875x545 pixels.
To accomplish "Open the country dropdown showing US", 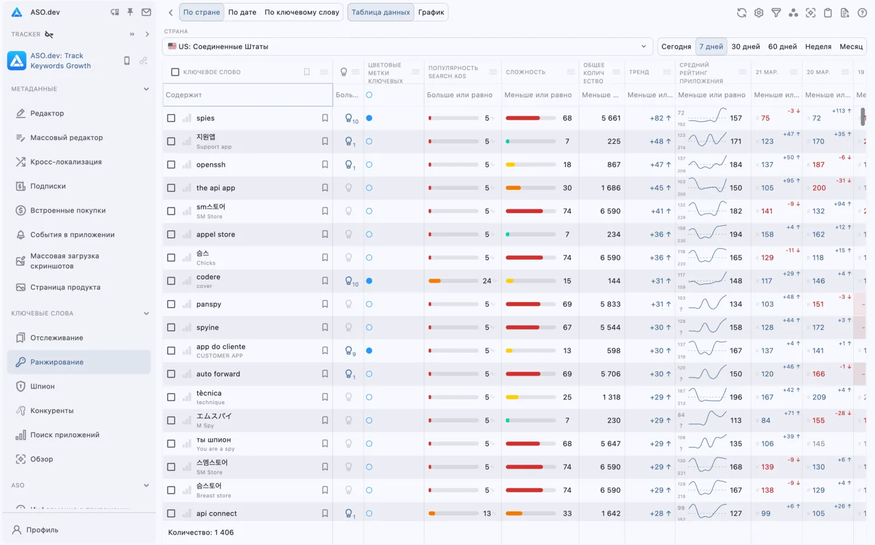I will tap(407, 47).
